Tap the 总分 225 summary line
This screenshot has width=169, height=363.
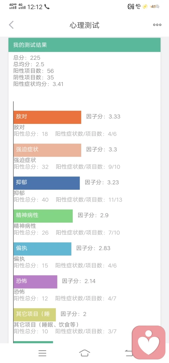point(27,58)
